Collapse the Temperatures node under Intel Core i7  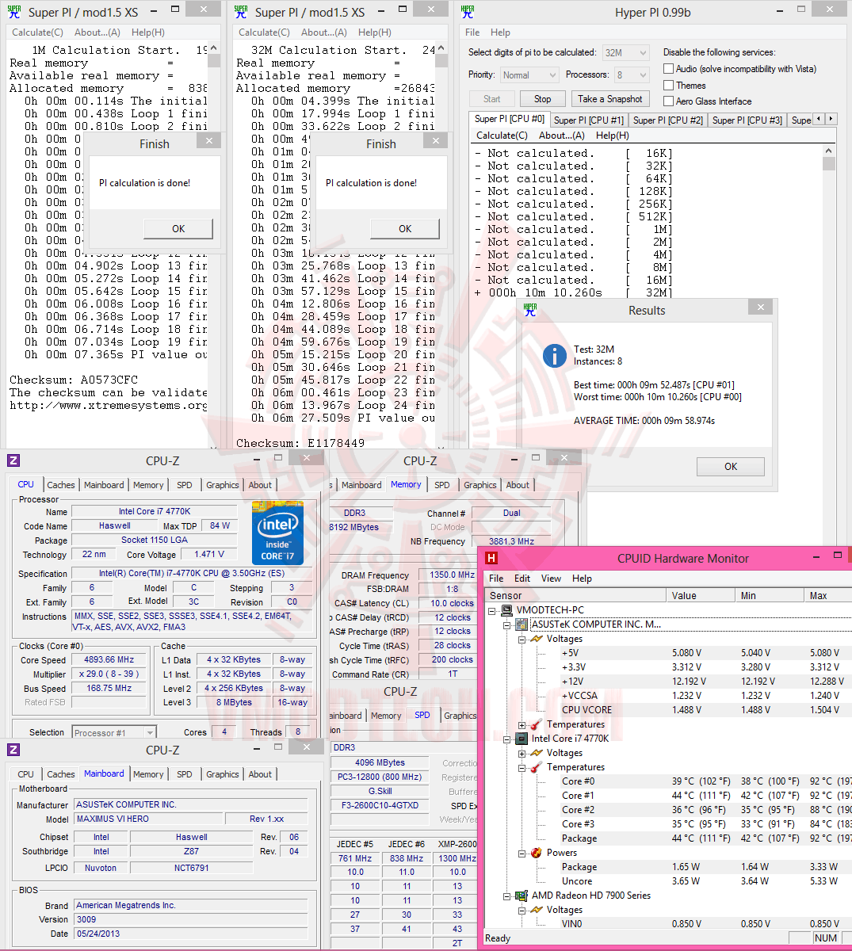tap(522, 767)
